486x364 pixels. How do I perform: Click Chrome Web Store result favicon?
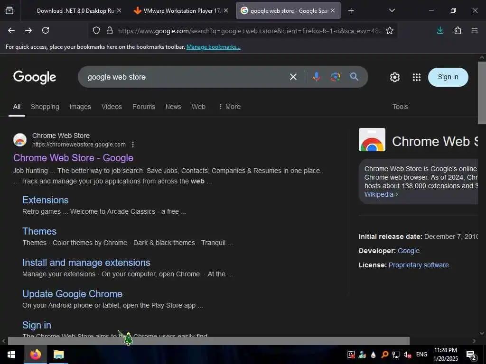[x=20, y=140]
